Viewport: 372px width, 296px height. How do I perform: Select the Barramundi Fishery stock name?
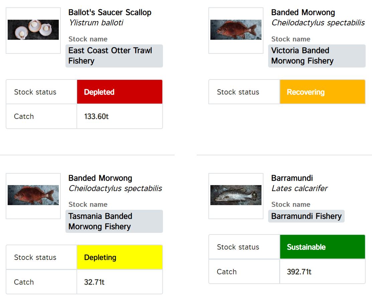pos(306,216)
